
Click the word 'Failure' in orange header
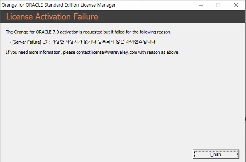pos(84,17)
